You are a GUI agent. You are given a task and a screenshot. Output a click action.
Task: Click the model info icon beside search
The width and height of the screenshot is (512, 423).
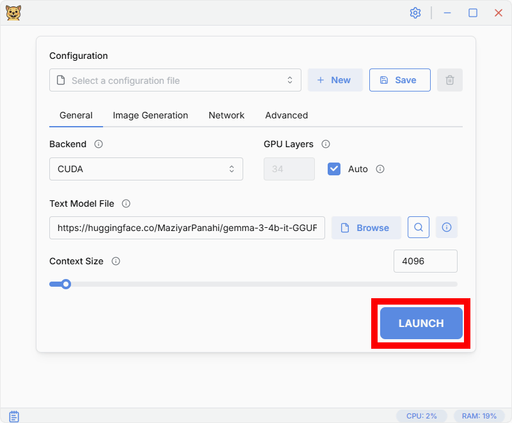pos(447,227)
